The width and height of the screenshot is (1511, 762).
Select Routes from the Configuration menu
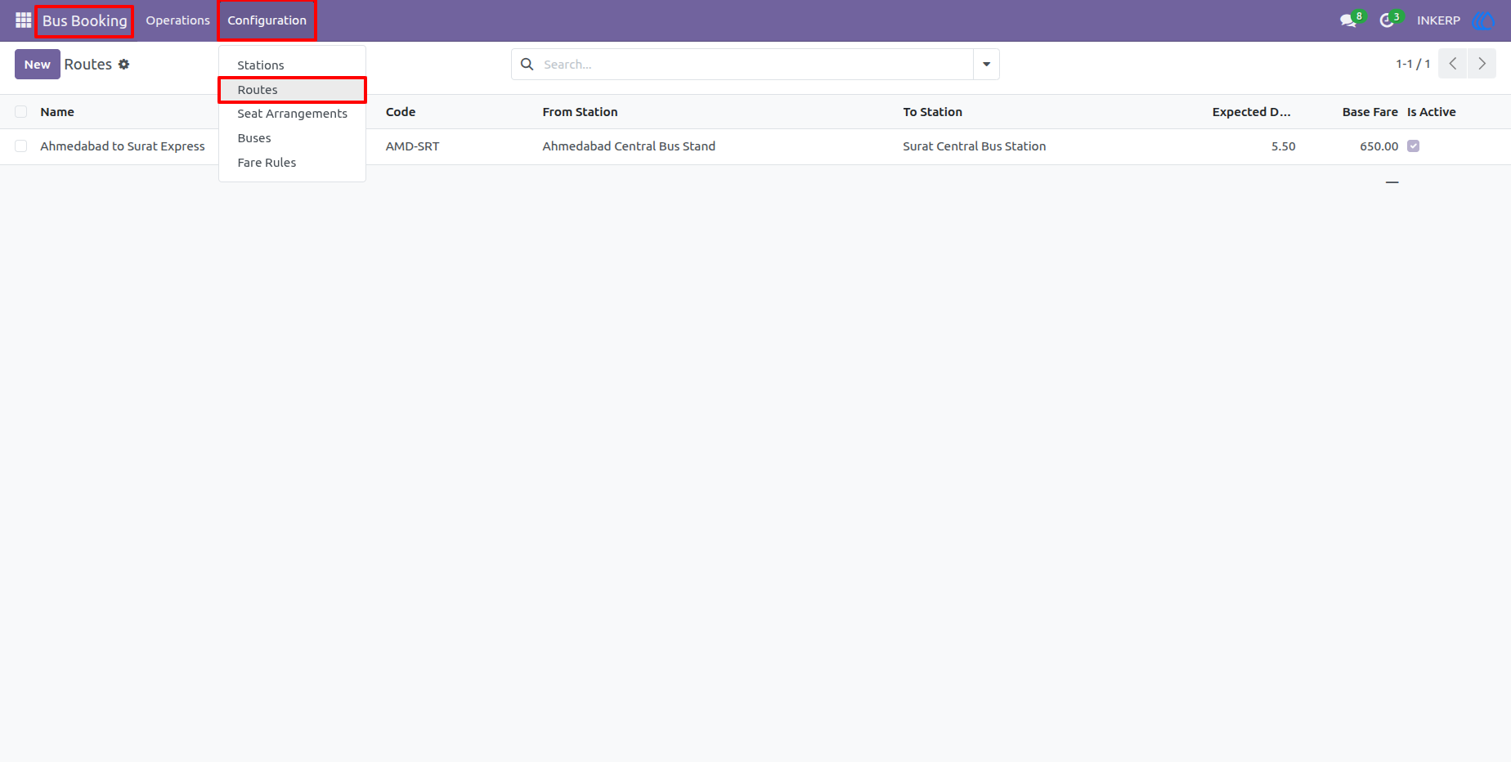point(292,90)
